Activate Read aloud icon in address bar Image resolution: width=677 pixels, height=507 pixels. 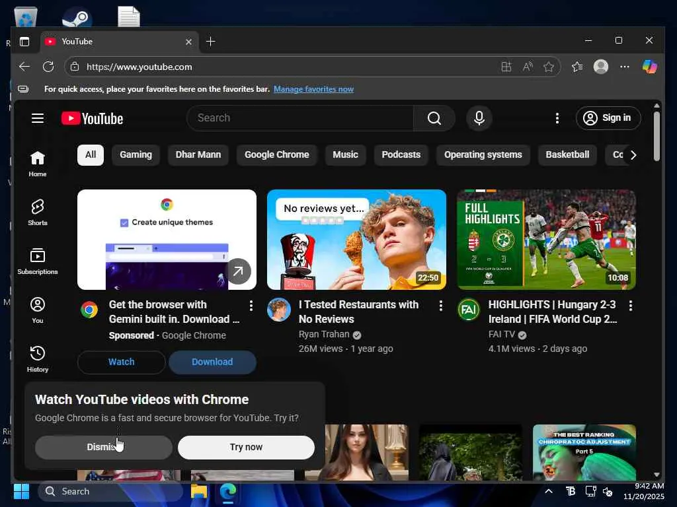pyautogui.click(x=528, y=67)
